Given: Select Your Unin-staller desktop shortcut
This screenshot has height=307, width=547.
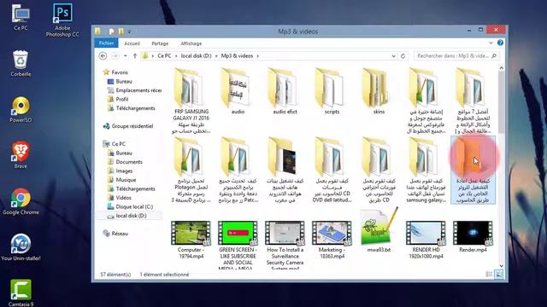Looking at the screenshot, I should [x=21, y=247].
